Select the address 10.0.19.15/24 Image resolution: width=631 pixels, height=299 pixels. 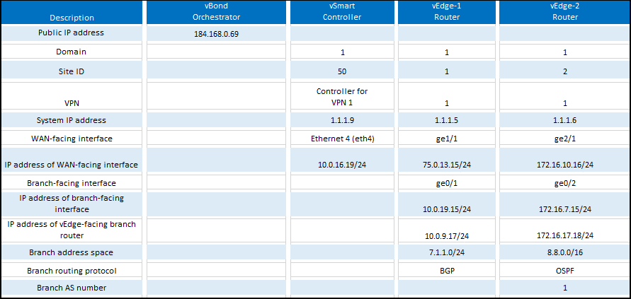pyautogui.click(x=447, y=209)
